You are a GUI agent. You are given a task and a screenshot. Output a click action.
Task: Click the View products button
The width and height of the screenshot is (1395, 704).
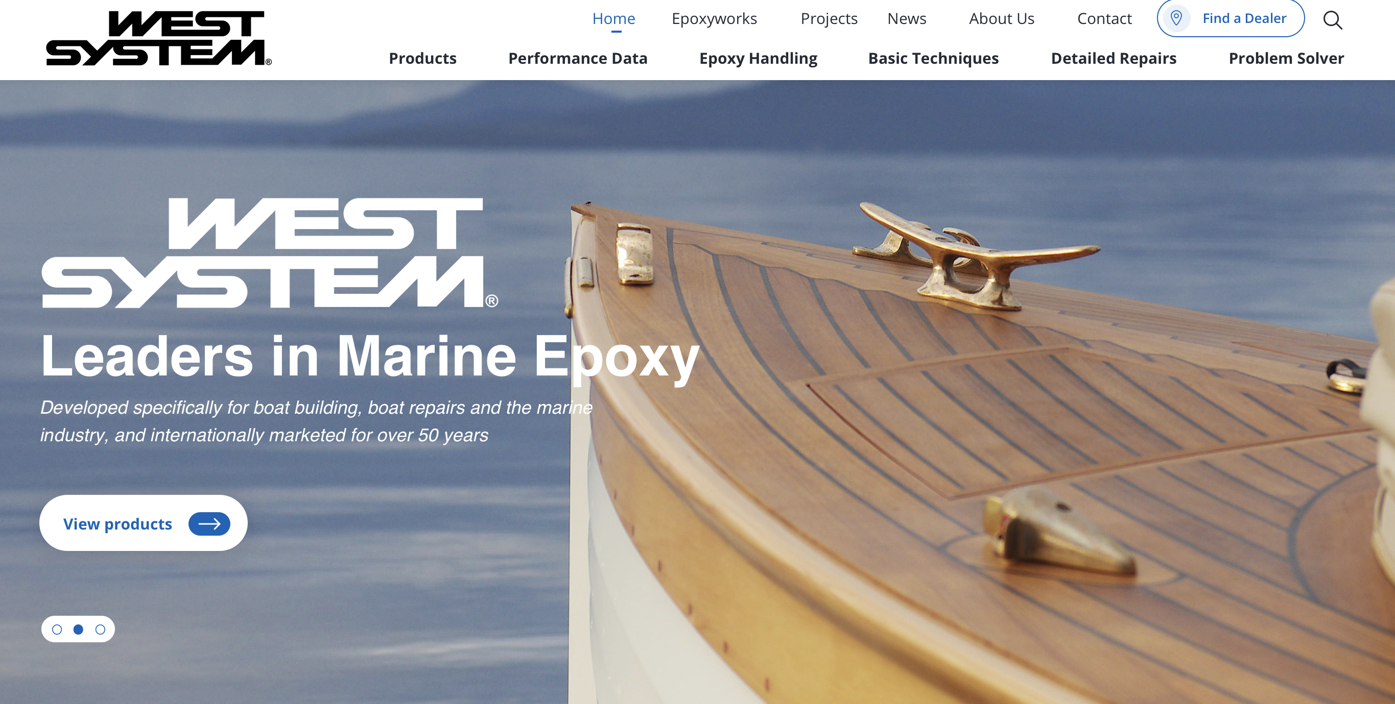pyautogui.click(x=144, y=523)
